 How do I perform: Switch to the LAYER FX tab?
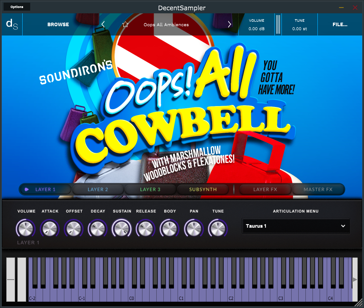265,190
